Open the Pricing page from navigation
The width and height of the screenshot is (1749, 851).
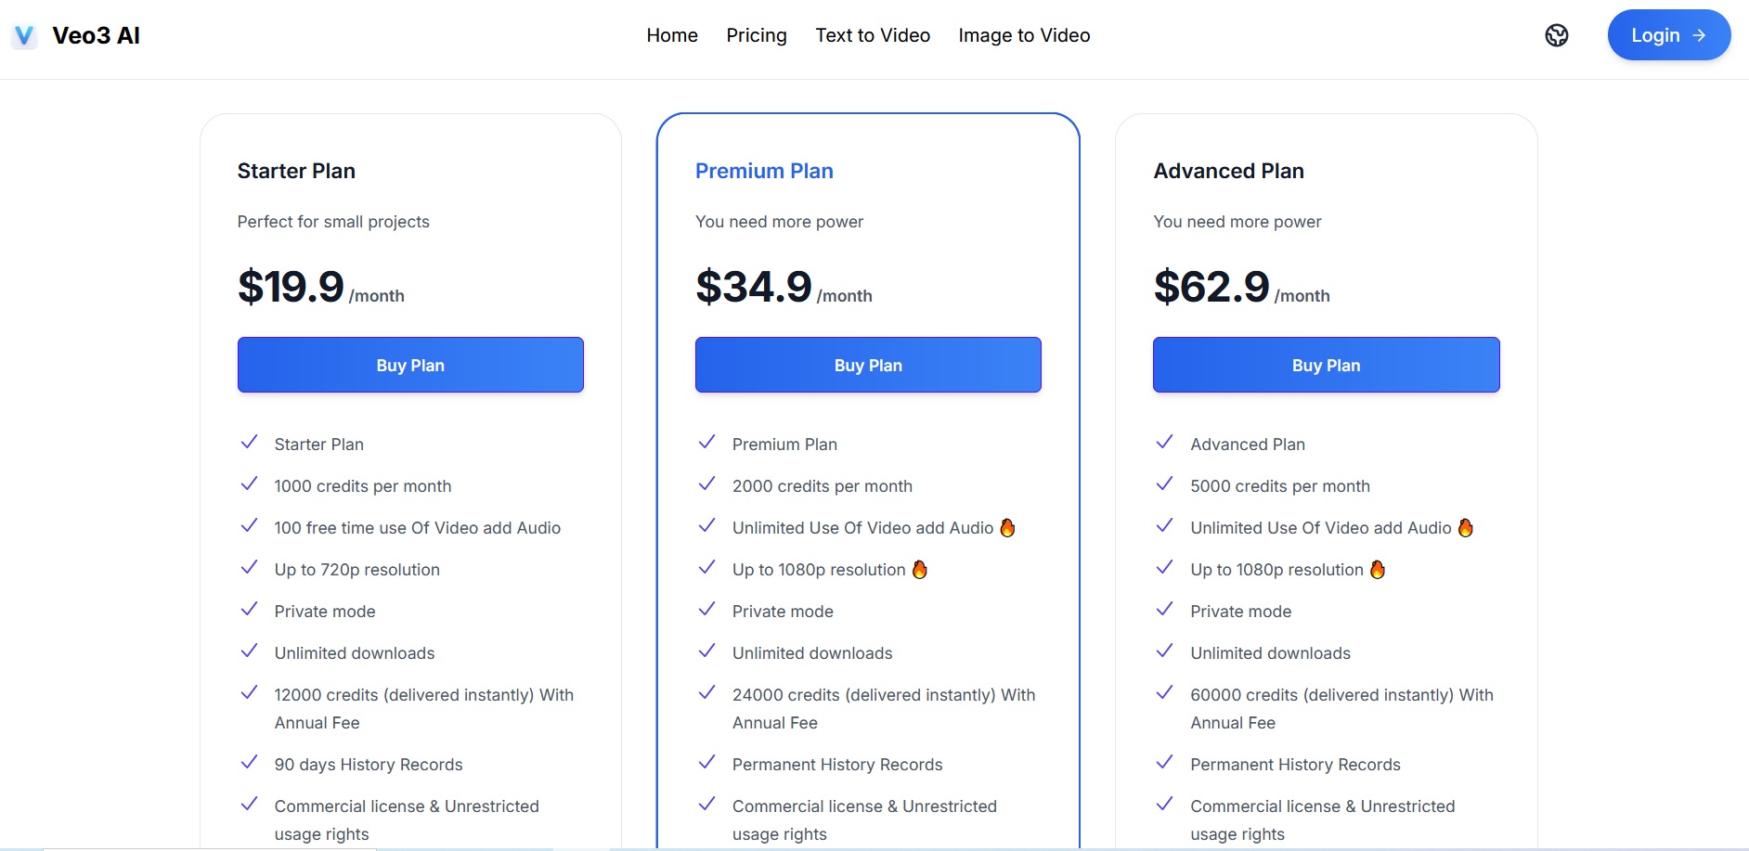pyautogui.click(x=757, y=35)
